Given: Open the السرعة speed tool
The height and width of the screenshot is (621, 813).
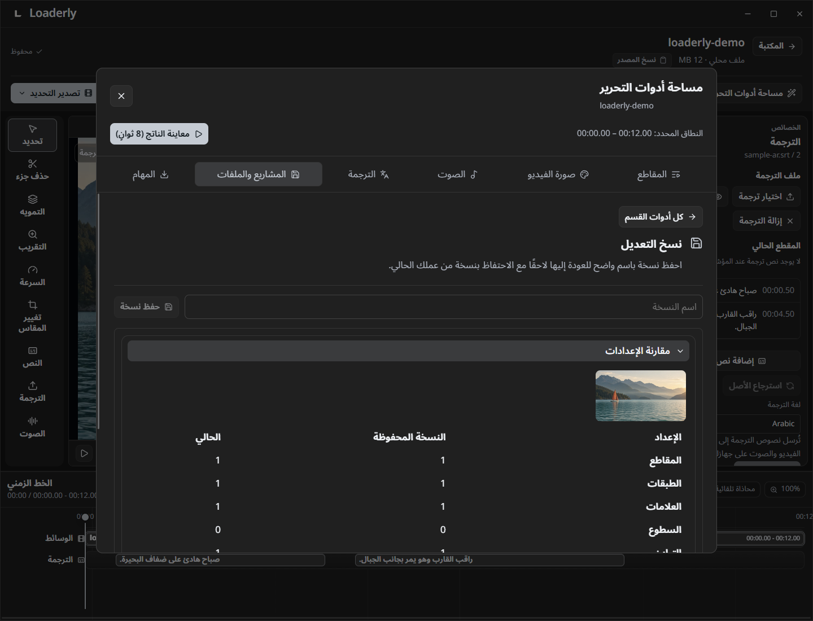Looking at the screenshot, I should 32,276.
